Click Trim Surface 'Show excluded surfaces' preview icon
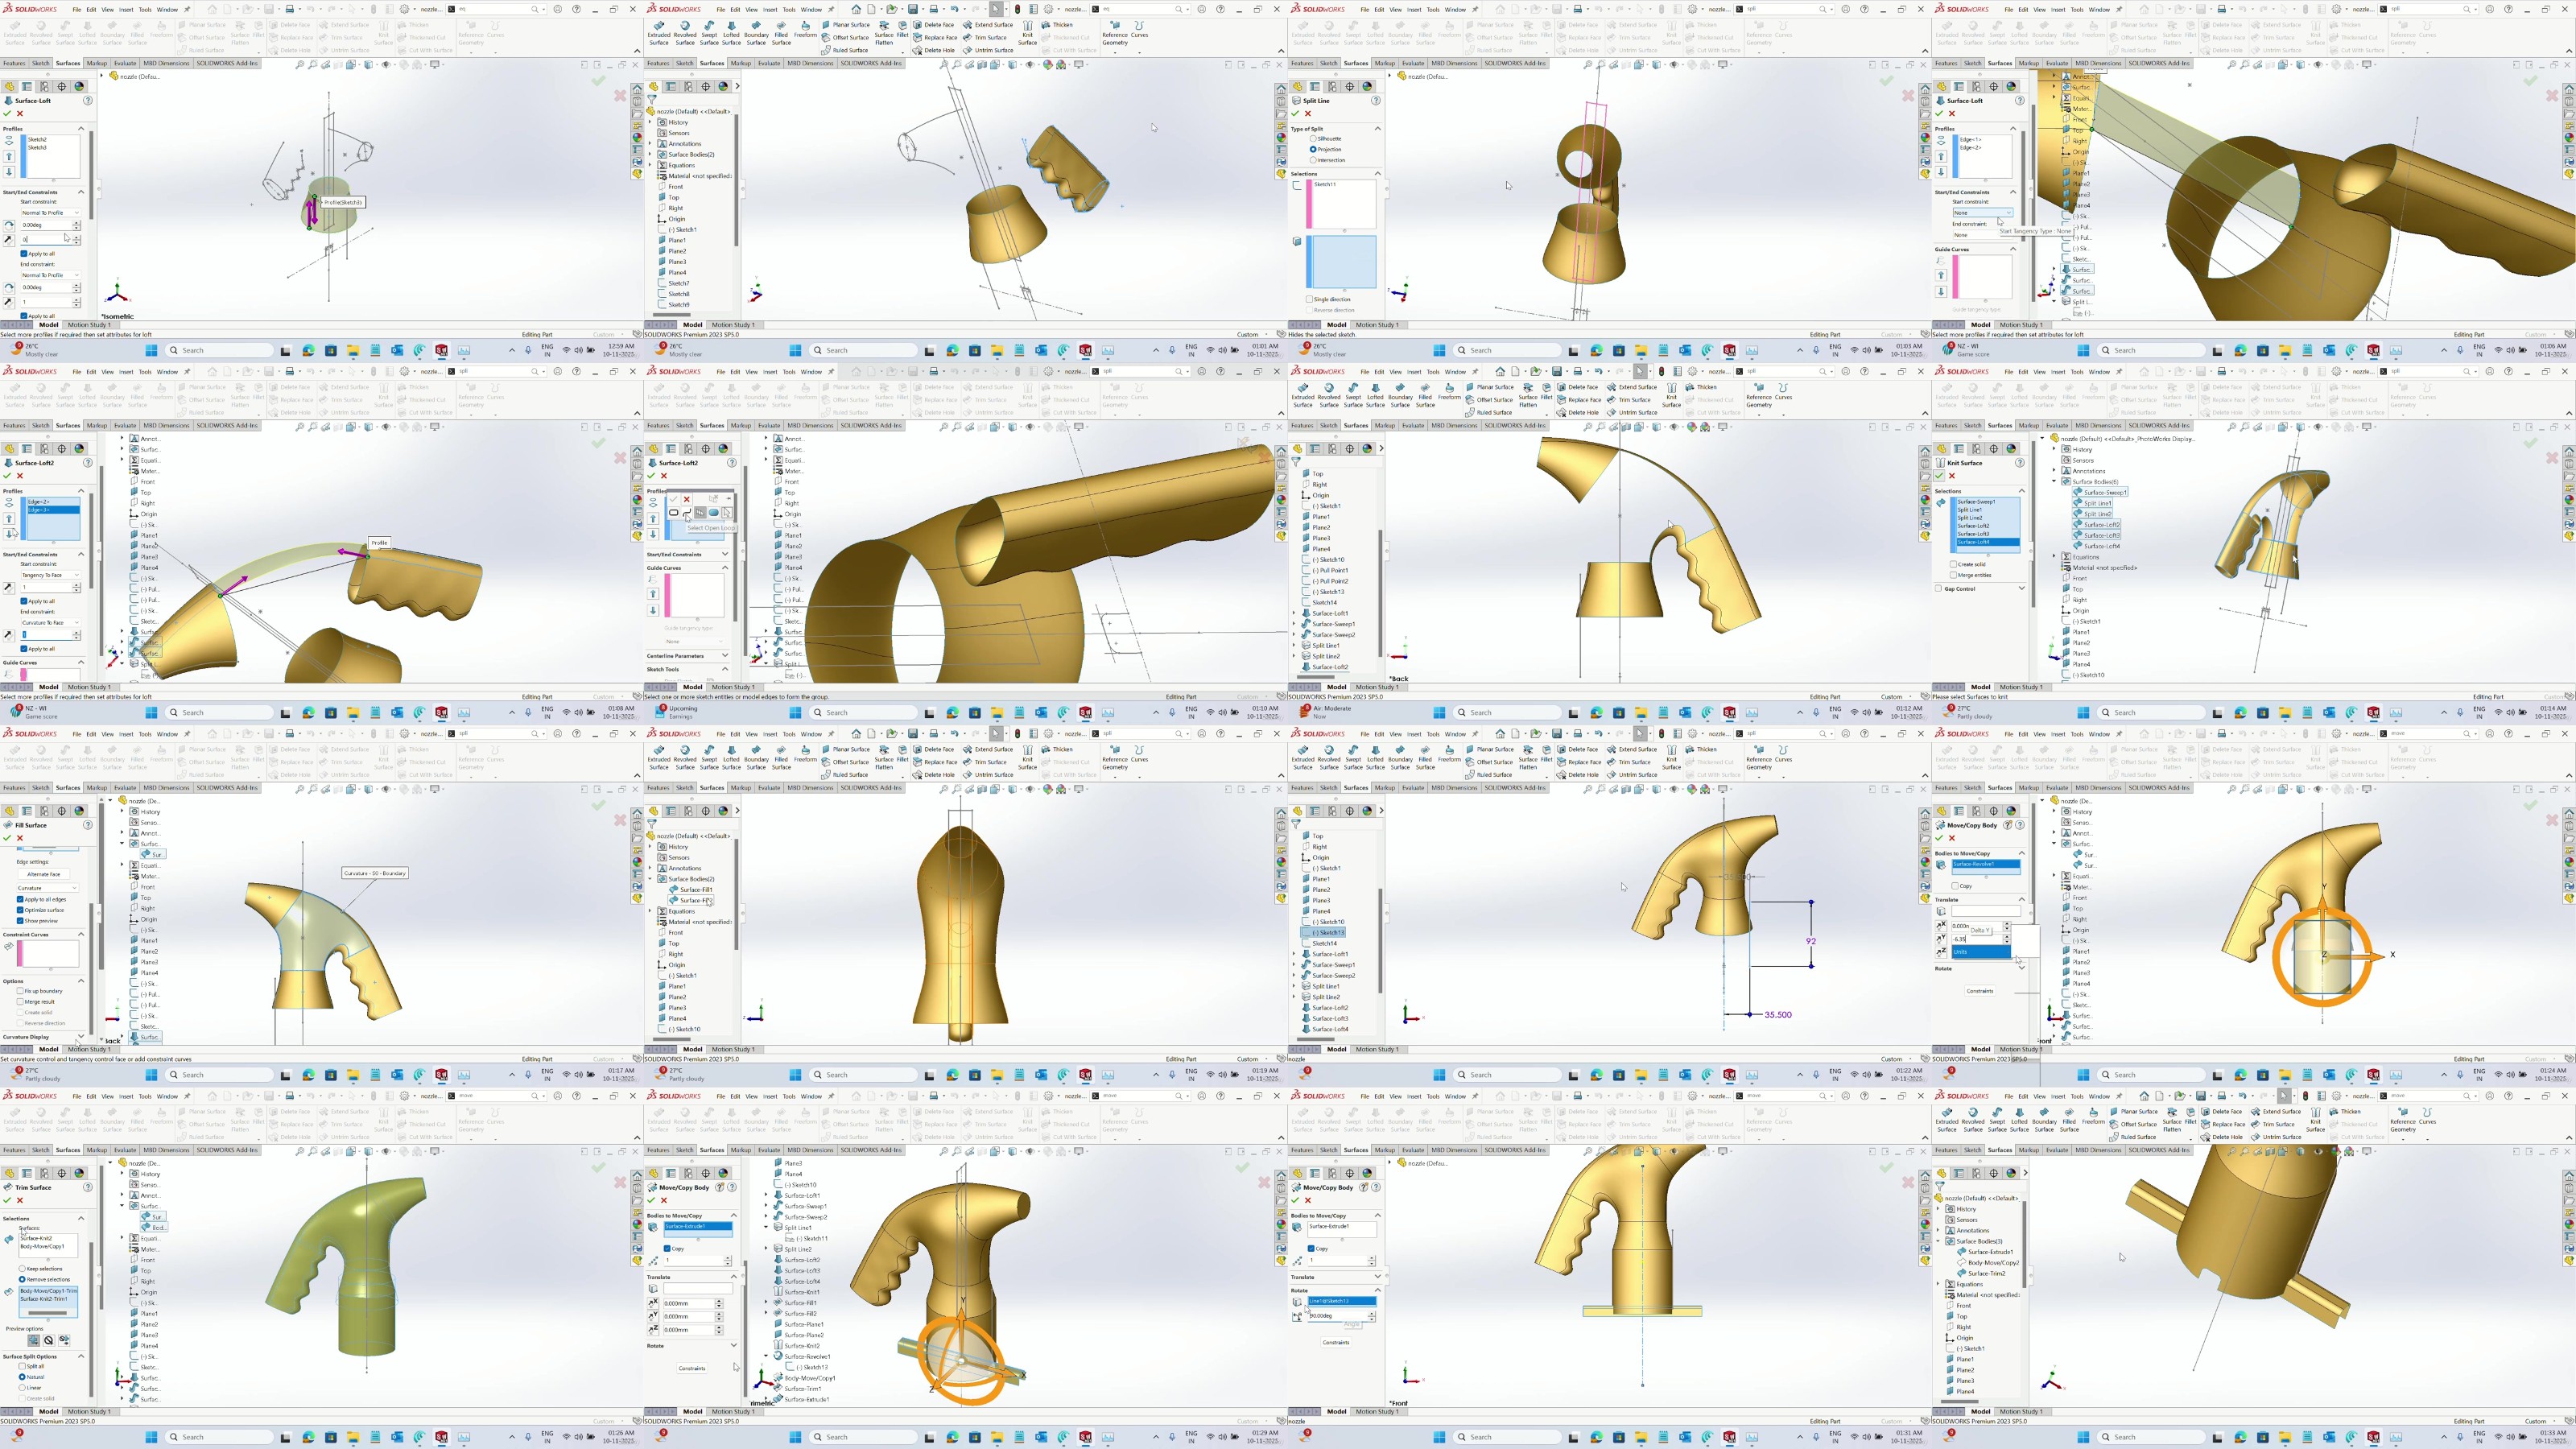This screenshot has width=2576, height=1449. 48,1340
